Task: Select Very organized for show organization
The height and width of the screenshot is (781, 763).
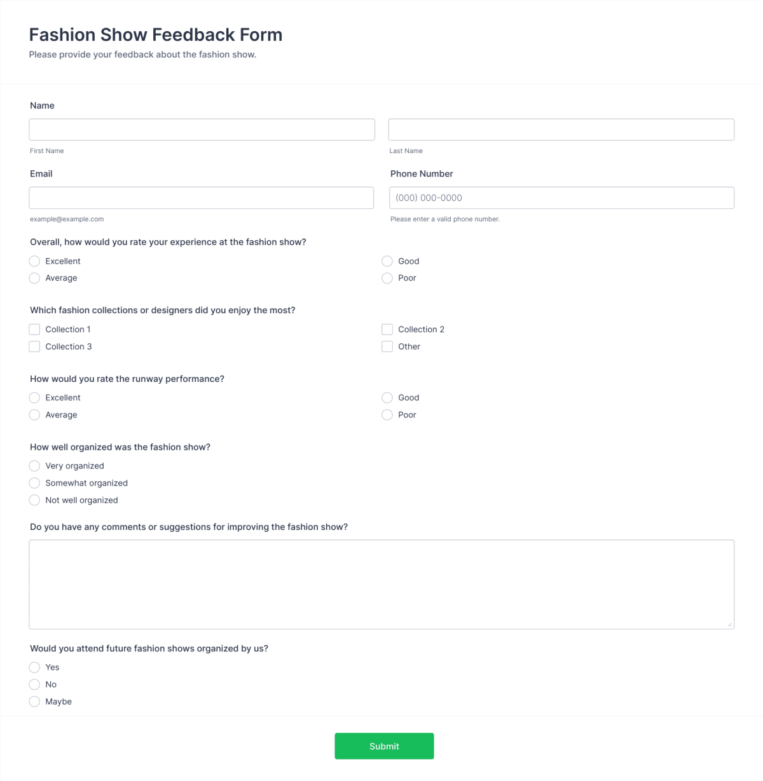Action: tap(34, 466)
